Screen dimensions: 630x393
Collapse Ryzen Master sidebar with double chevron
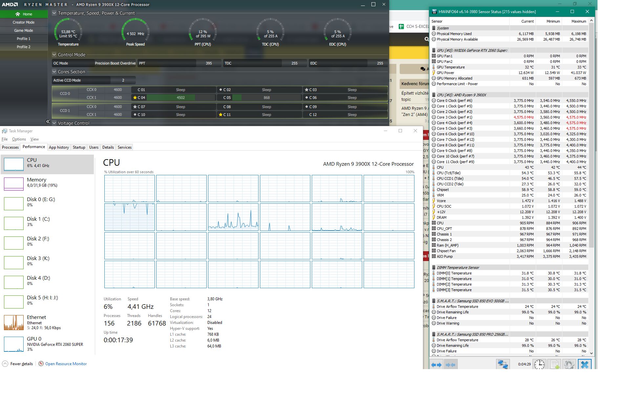point(48,122)
